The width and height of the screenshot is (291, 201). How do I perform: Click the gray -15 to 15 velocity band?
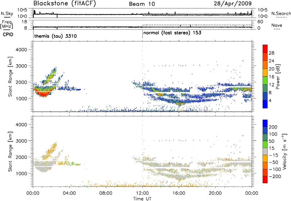(x=265, y=151)
